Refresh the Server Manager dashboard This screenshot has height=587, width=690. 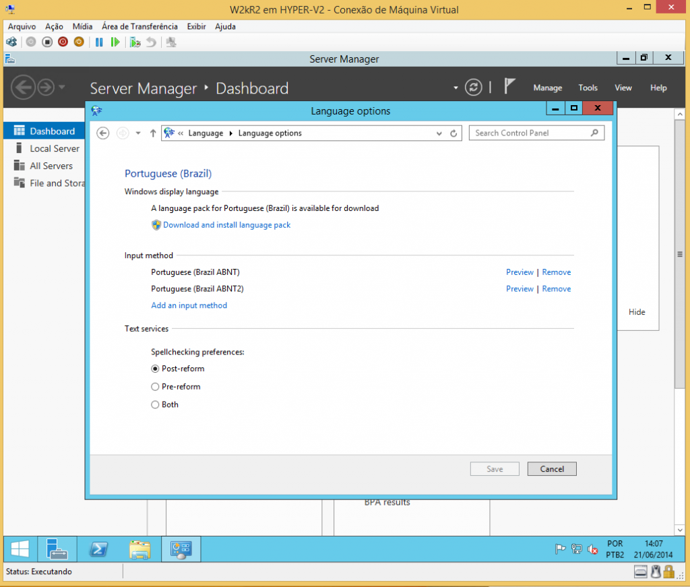pyautogui.click(x=474, y=88)
